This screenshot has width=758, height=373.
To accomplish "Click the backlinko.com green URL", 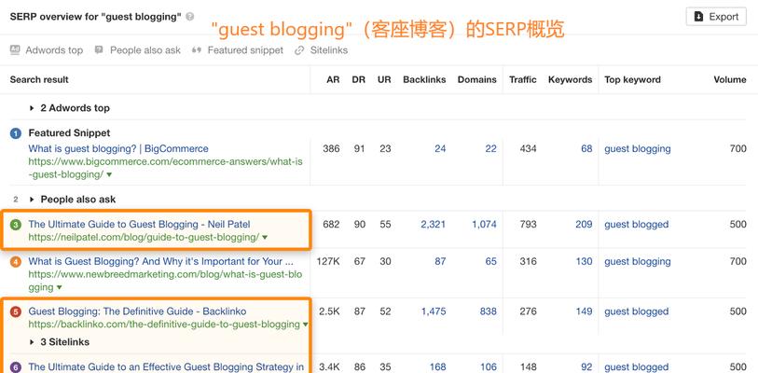I will (x=164, y=325).
